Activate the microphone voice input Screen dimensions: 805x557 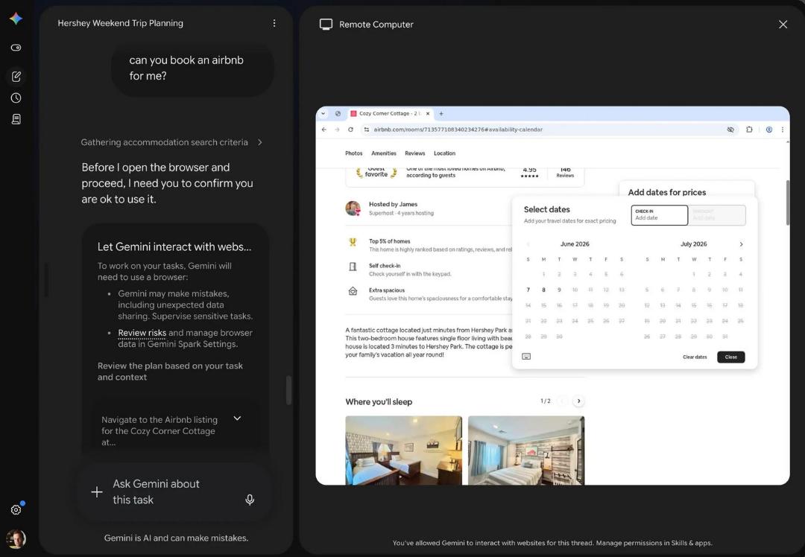click(x=250, y=500)
